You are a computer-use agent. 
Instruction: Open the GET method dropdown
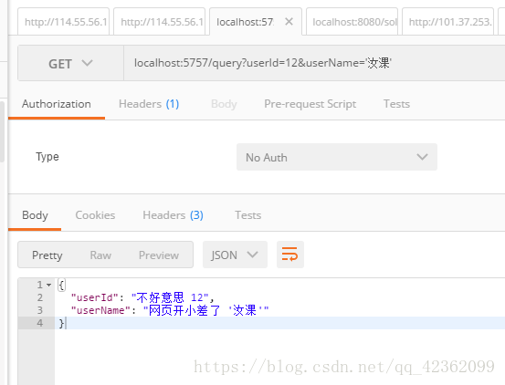[x=70, y=63]
